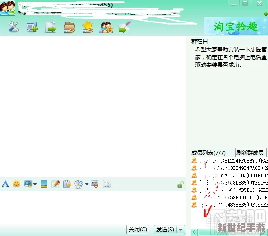Click the 关闭(C) close button
Viewport: 268px width, 236px height.
138,230
